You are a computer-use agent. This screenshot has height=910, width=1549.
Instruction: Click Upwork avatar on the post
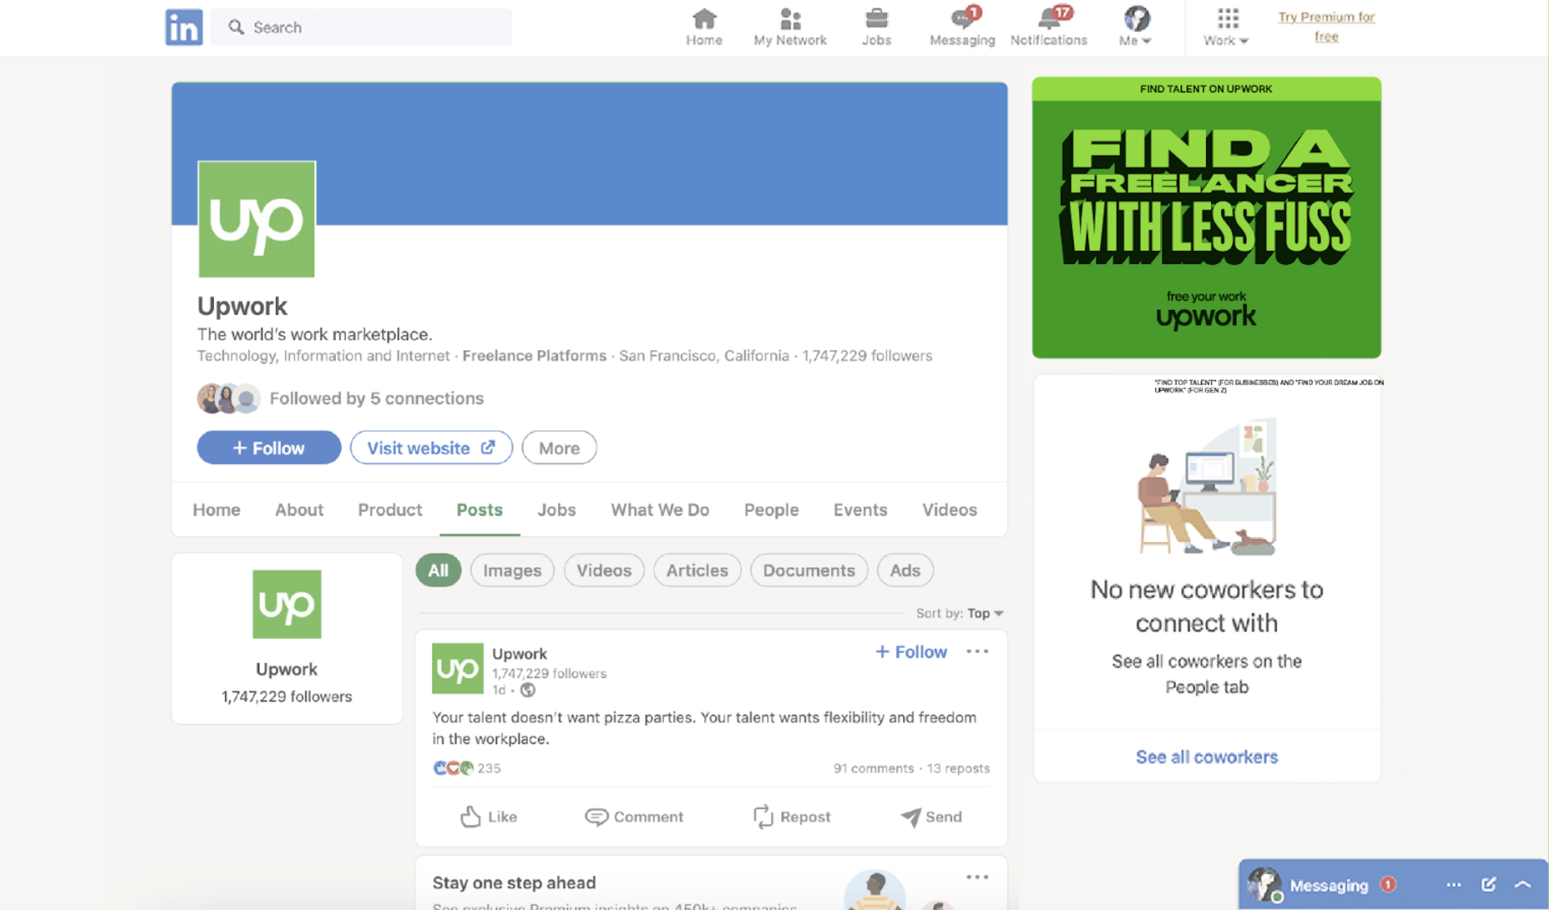pos(458,668)
